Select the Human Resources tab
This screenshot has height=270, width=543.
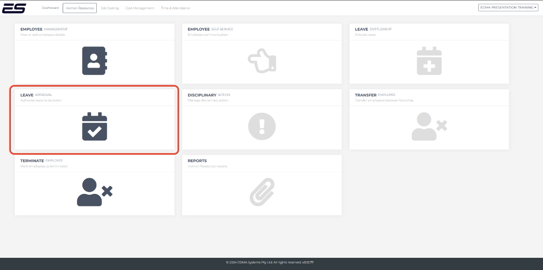79,8
